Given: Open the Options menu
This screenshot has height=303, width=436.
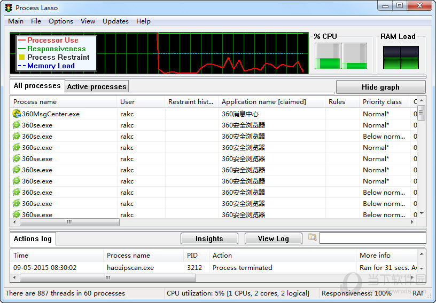Looking at the screenshot, I should [60, 21].
